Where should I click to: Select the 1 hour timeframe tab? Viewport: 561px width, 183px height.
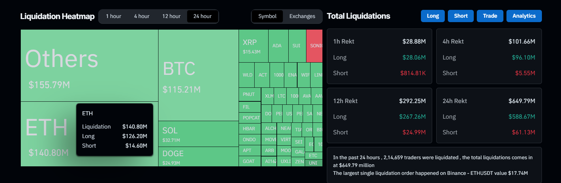[x=113, y=16]
